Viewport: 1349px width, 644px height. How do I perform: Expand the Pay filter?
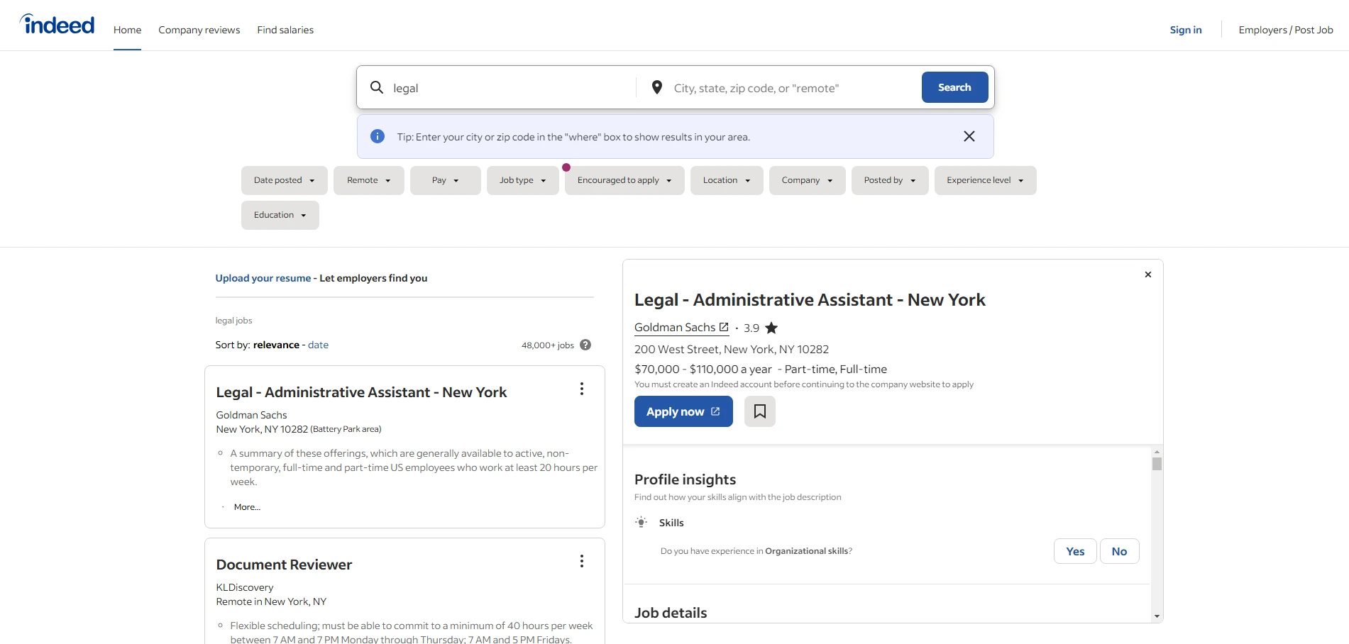click(446, 180)
